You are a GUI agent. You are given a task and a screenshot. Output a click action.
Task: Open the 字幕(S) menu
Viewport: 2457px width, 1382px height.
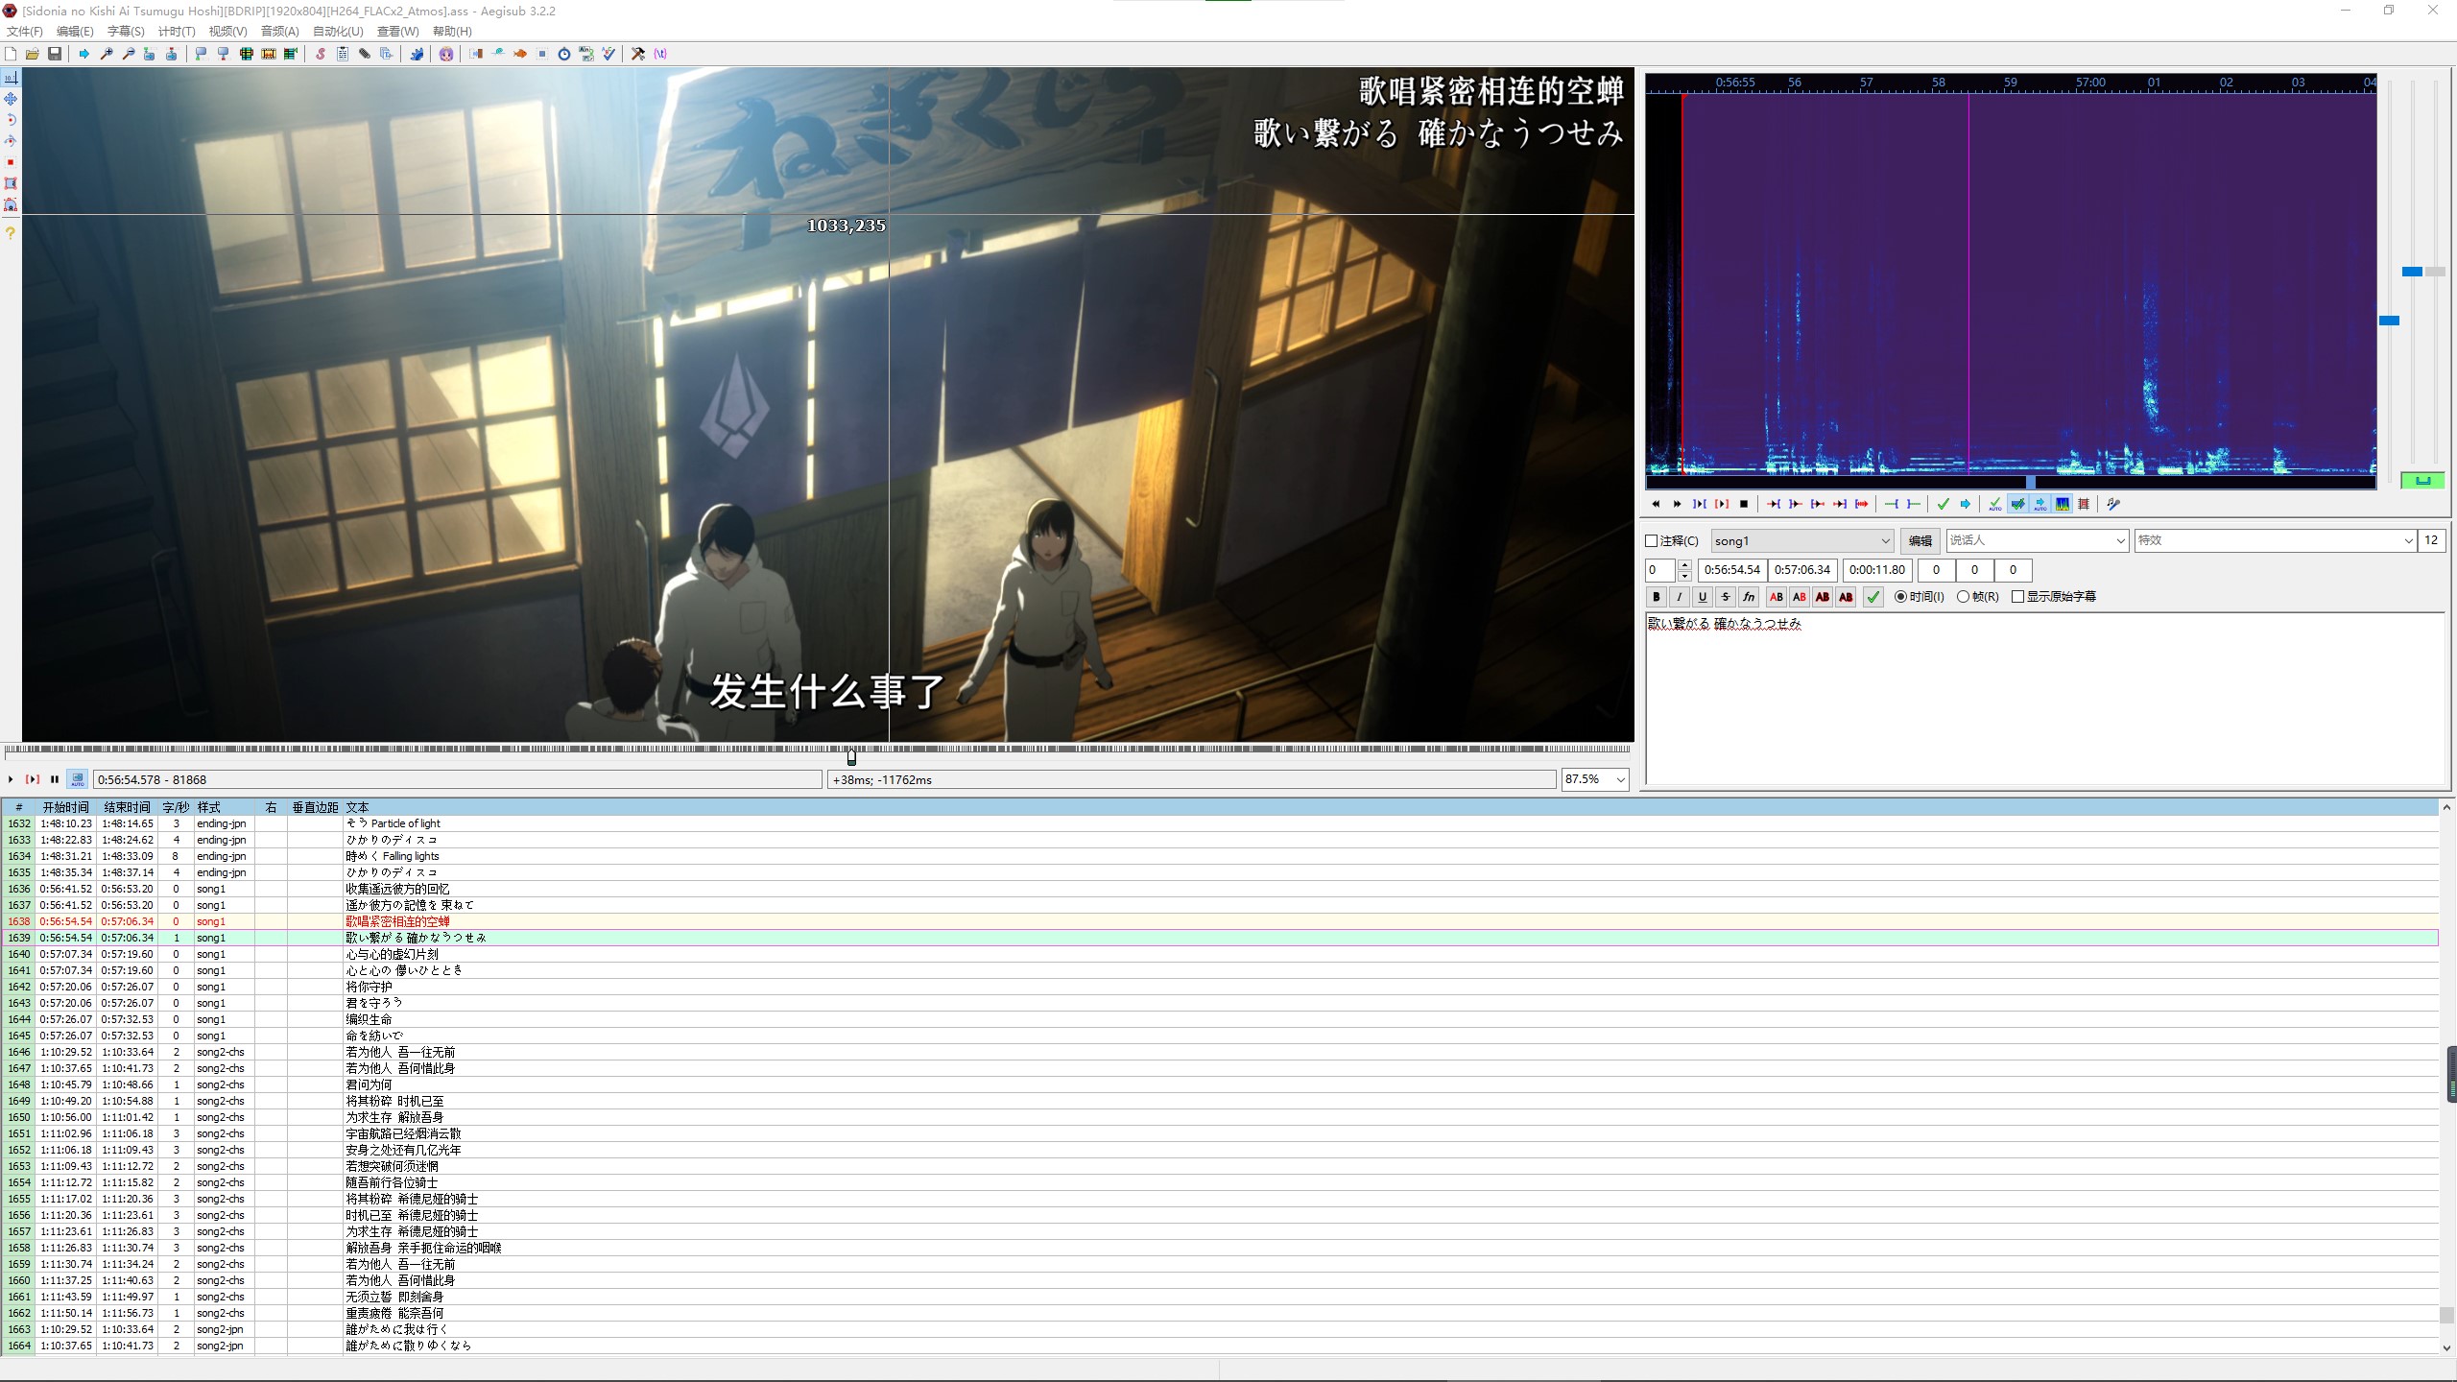126,31
